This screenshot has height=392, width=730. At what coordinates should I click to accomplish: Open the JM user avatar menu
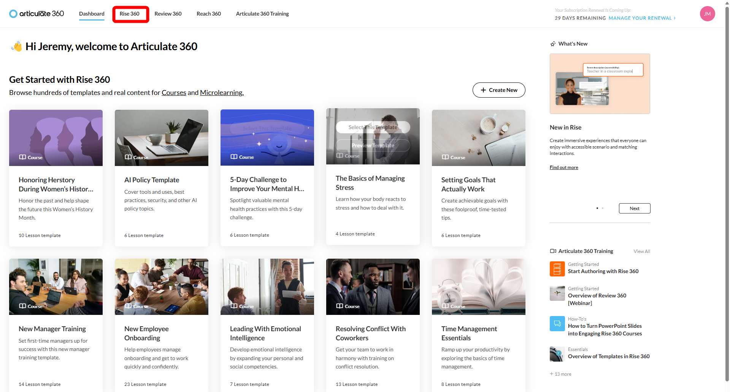tap(707, 14)
